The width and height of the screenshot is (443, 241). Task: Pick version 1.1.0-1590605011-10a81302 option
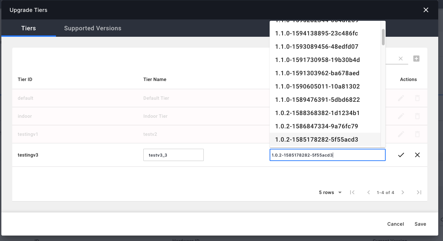click(x=317, y=86)
